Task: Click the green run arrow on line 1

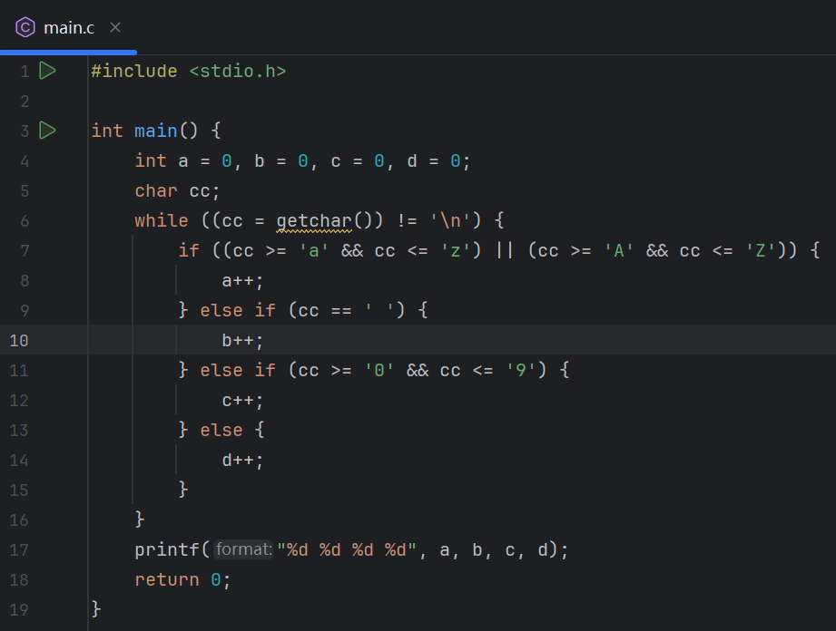Action: [48, 71]
